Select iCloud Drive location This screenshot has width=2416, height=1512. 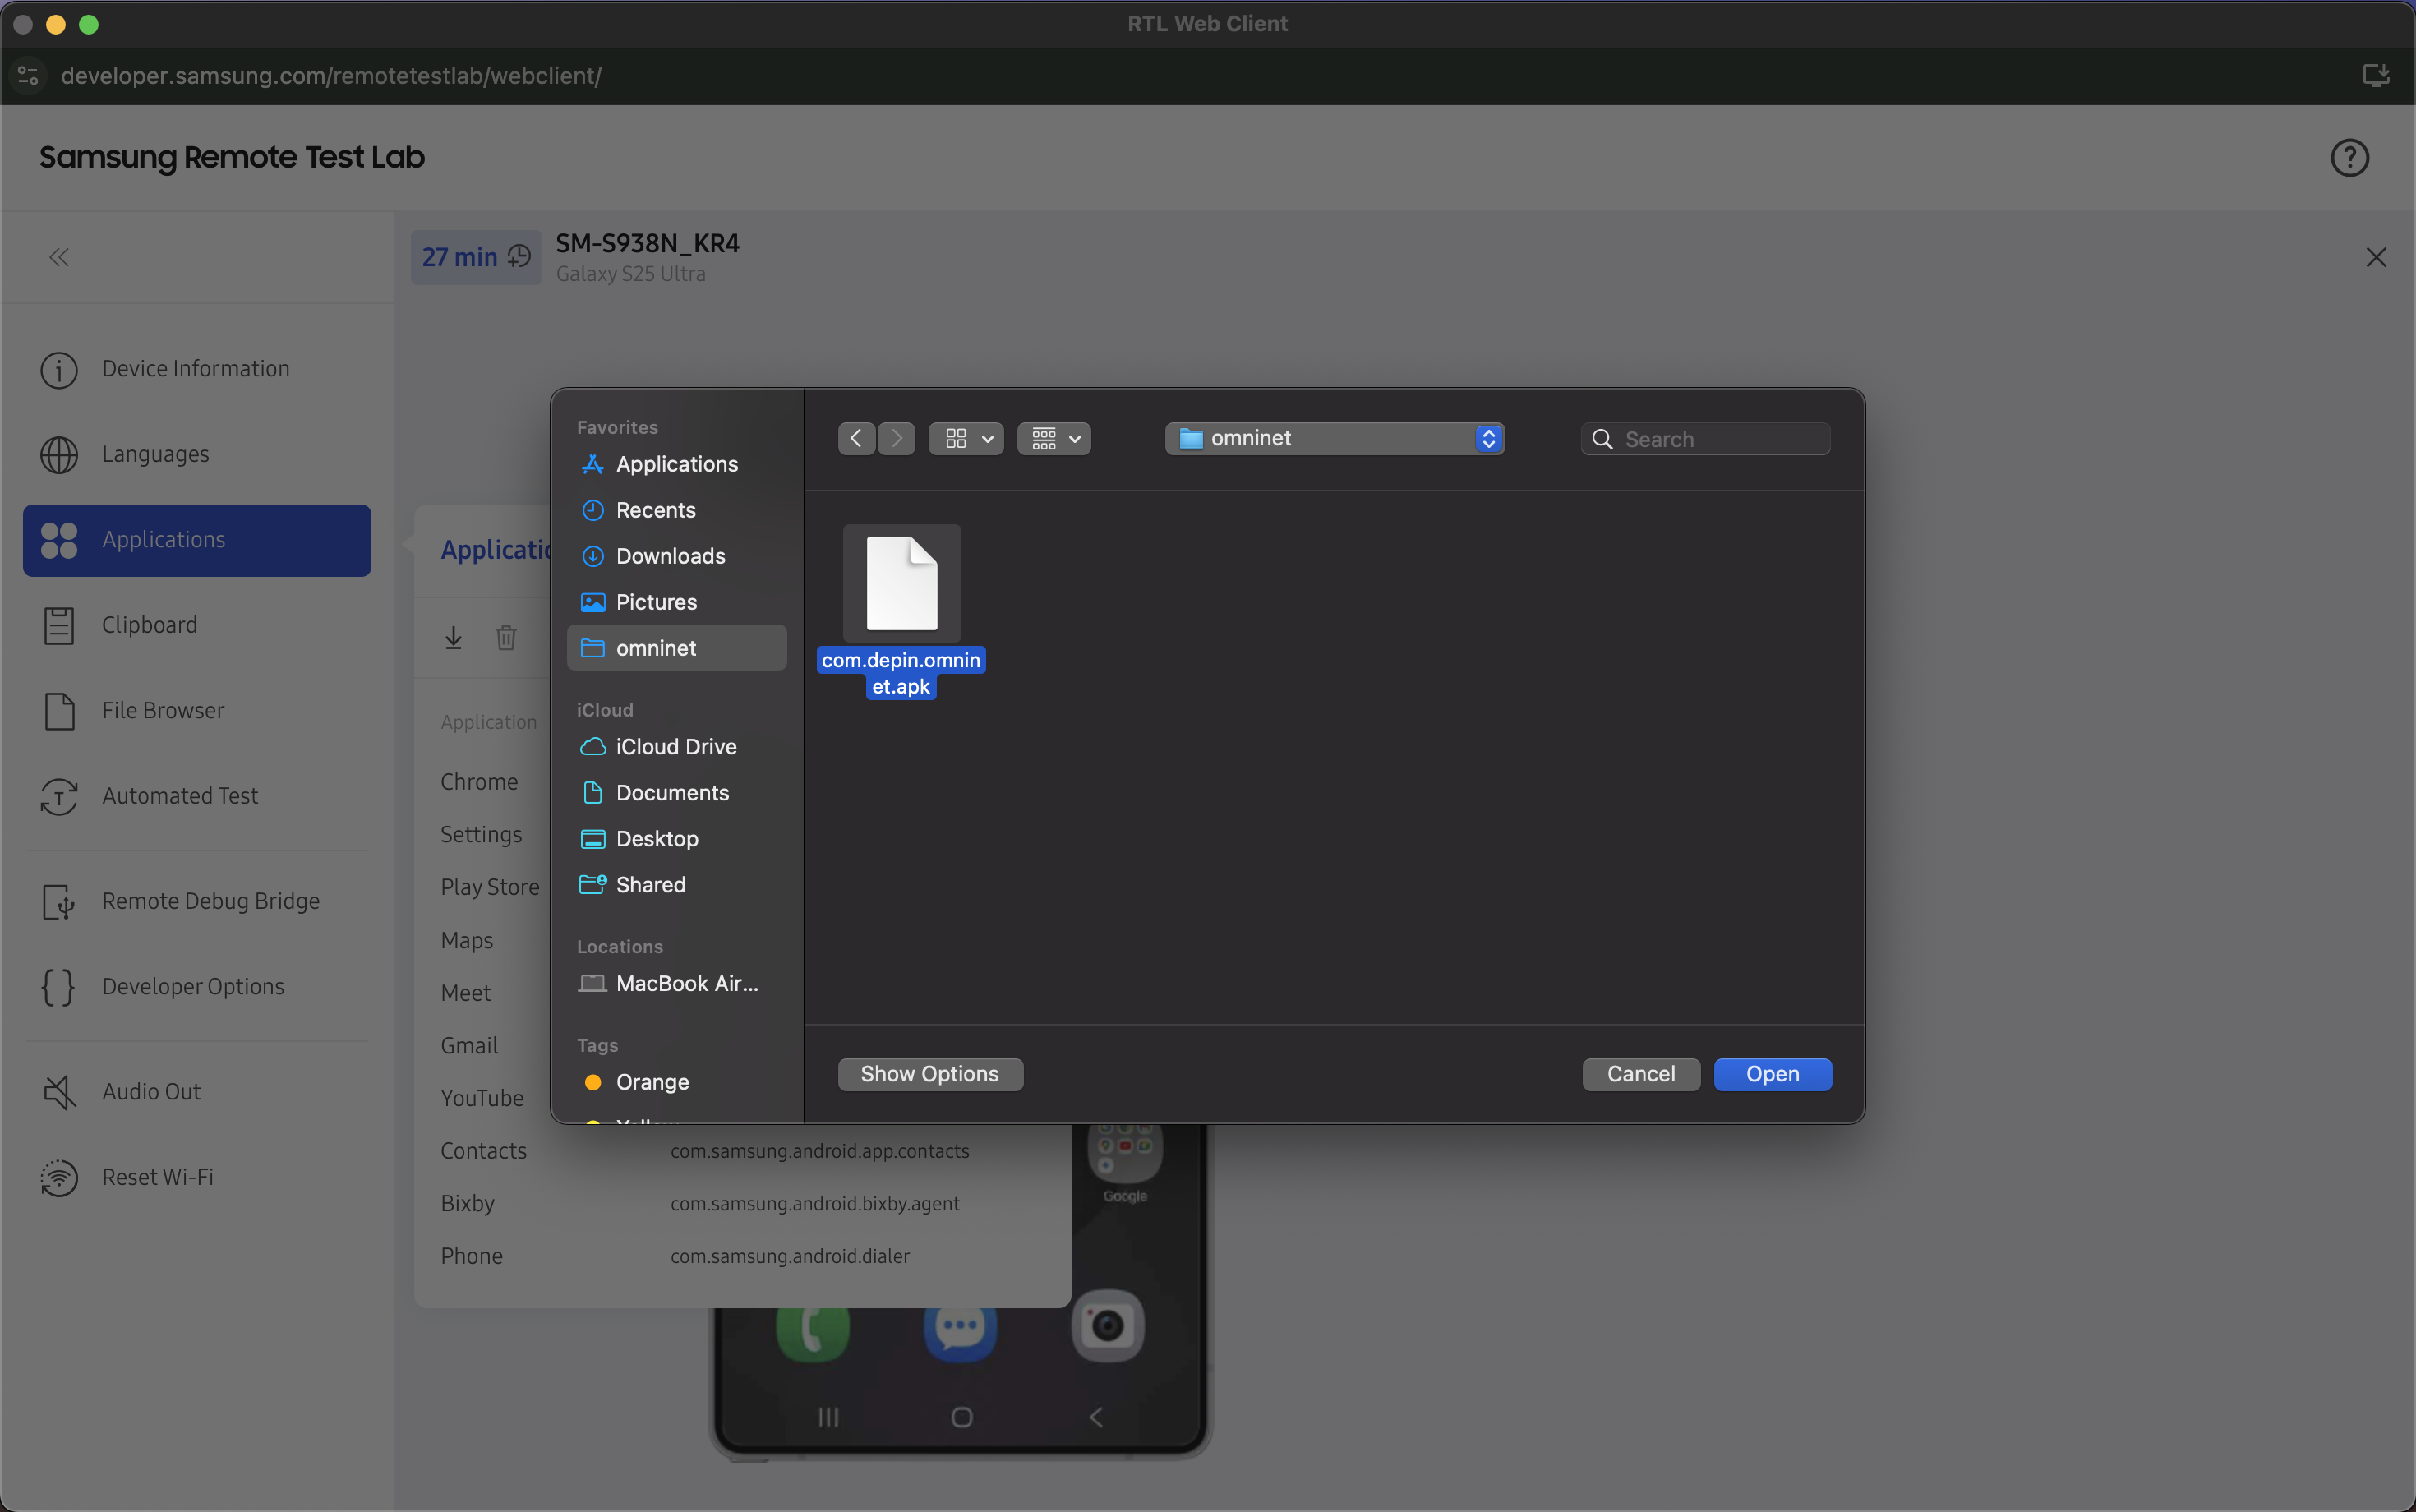[x=677, y=747]
